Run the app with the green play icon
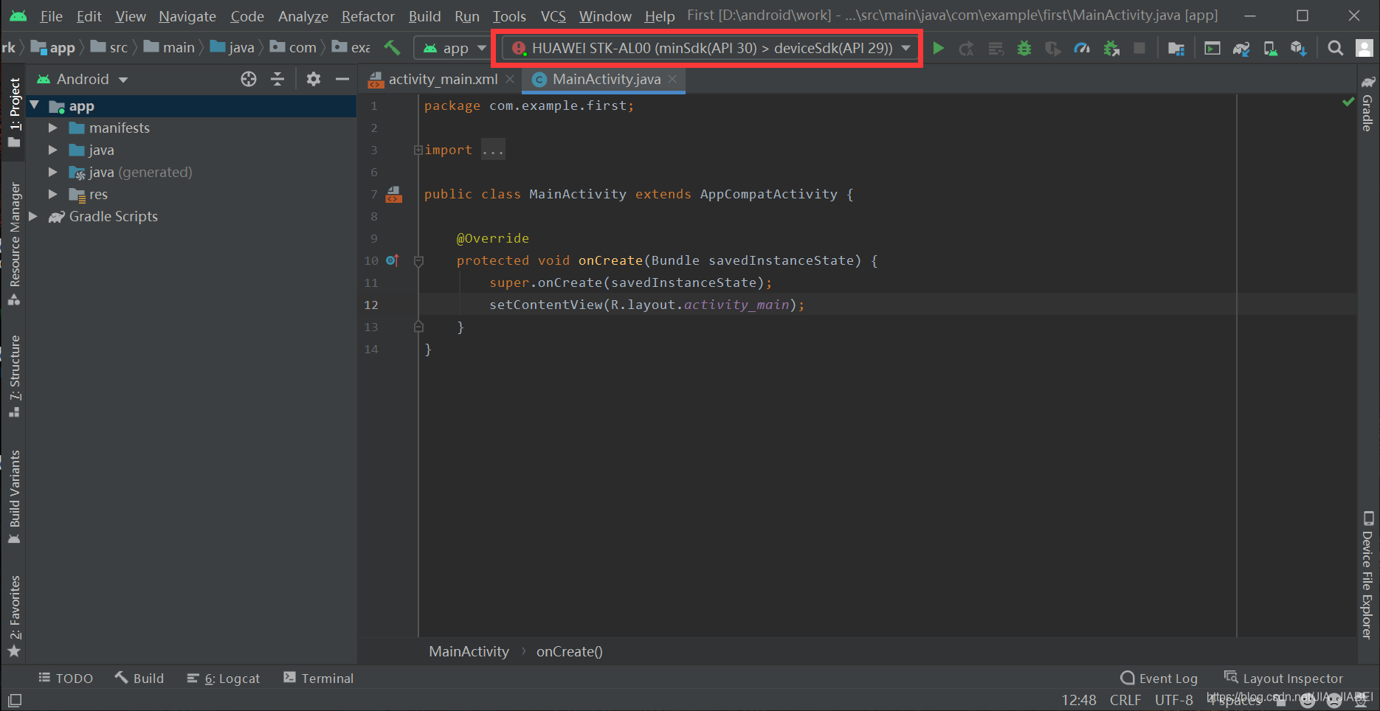 pos(938,49)
